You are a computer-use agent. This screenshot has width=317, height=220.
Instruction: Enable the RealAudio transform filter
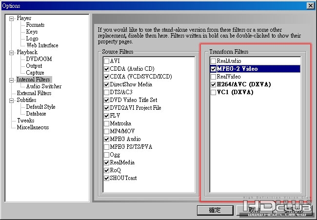click(213, 61)
